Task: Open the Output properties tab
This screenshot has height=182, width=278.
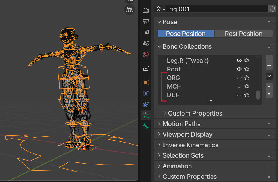Action: pyautogui.click(x=146, y=21)
